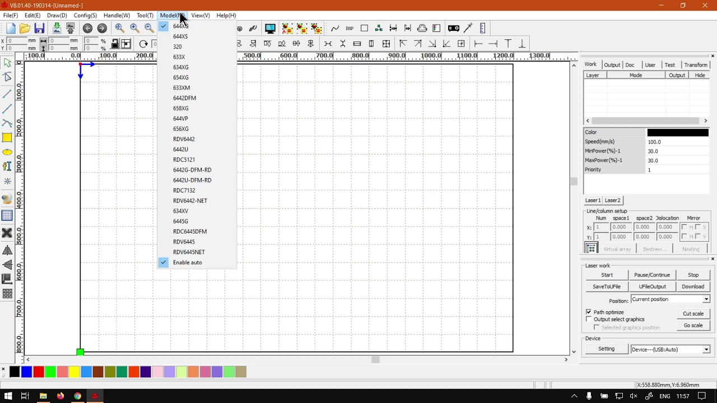The height and width of the screenshot is (403, 717).
Task: Click the BMP bitmap icon
Action: click(x=350, y=28)
